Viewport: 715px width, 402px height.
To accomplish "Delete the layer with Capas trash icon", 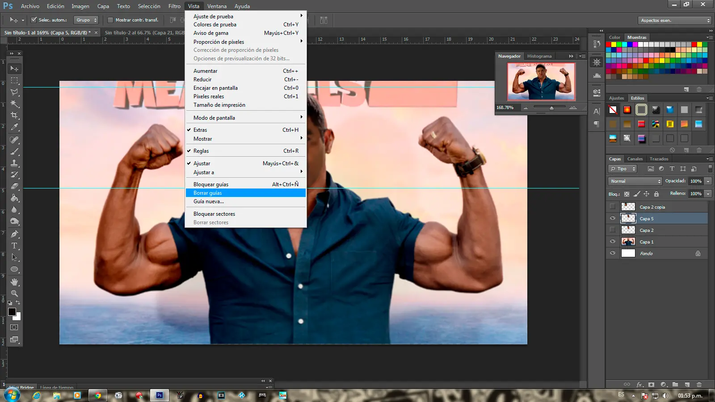I will click(x=699, y=385).
